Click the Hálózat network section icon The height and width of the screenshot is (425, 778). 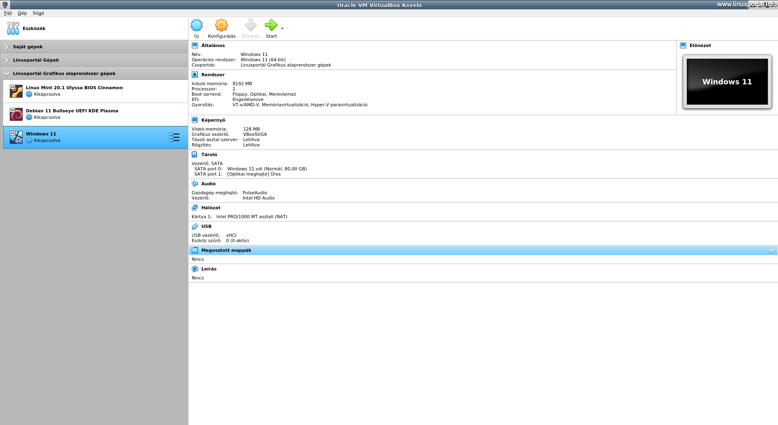point(194,208)
